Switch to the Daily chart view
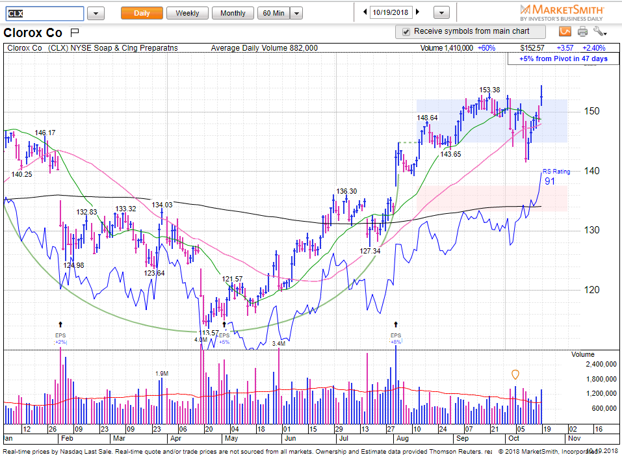This screenshot has width=622, height=455. tap(142, 13)
